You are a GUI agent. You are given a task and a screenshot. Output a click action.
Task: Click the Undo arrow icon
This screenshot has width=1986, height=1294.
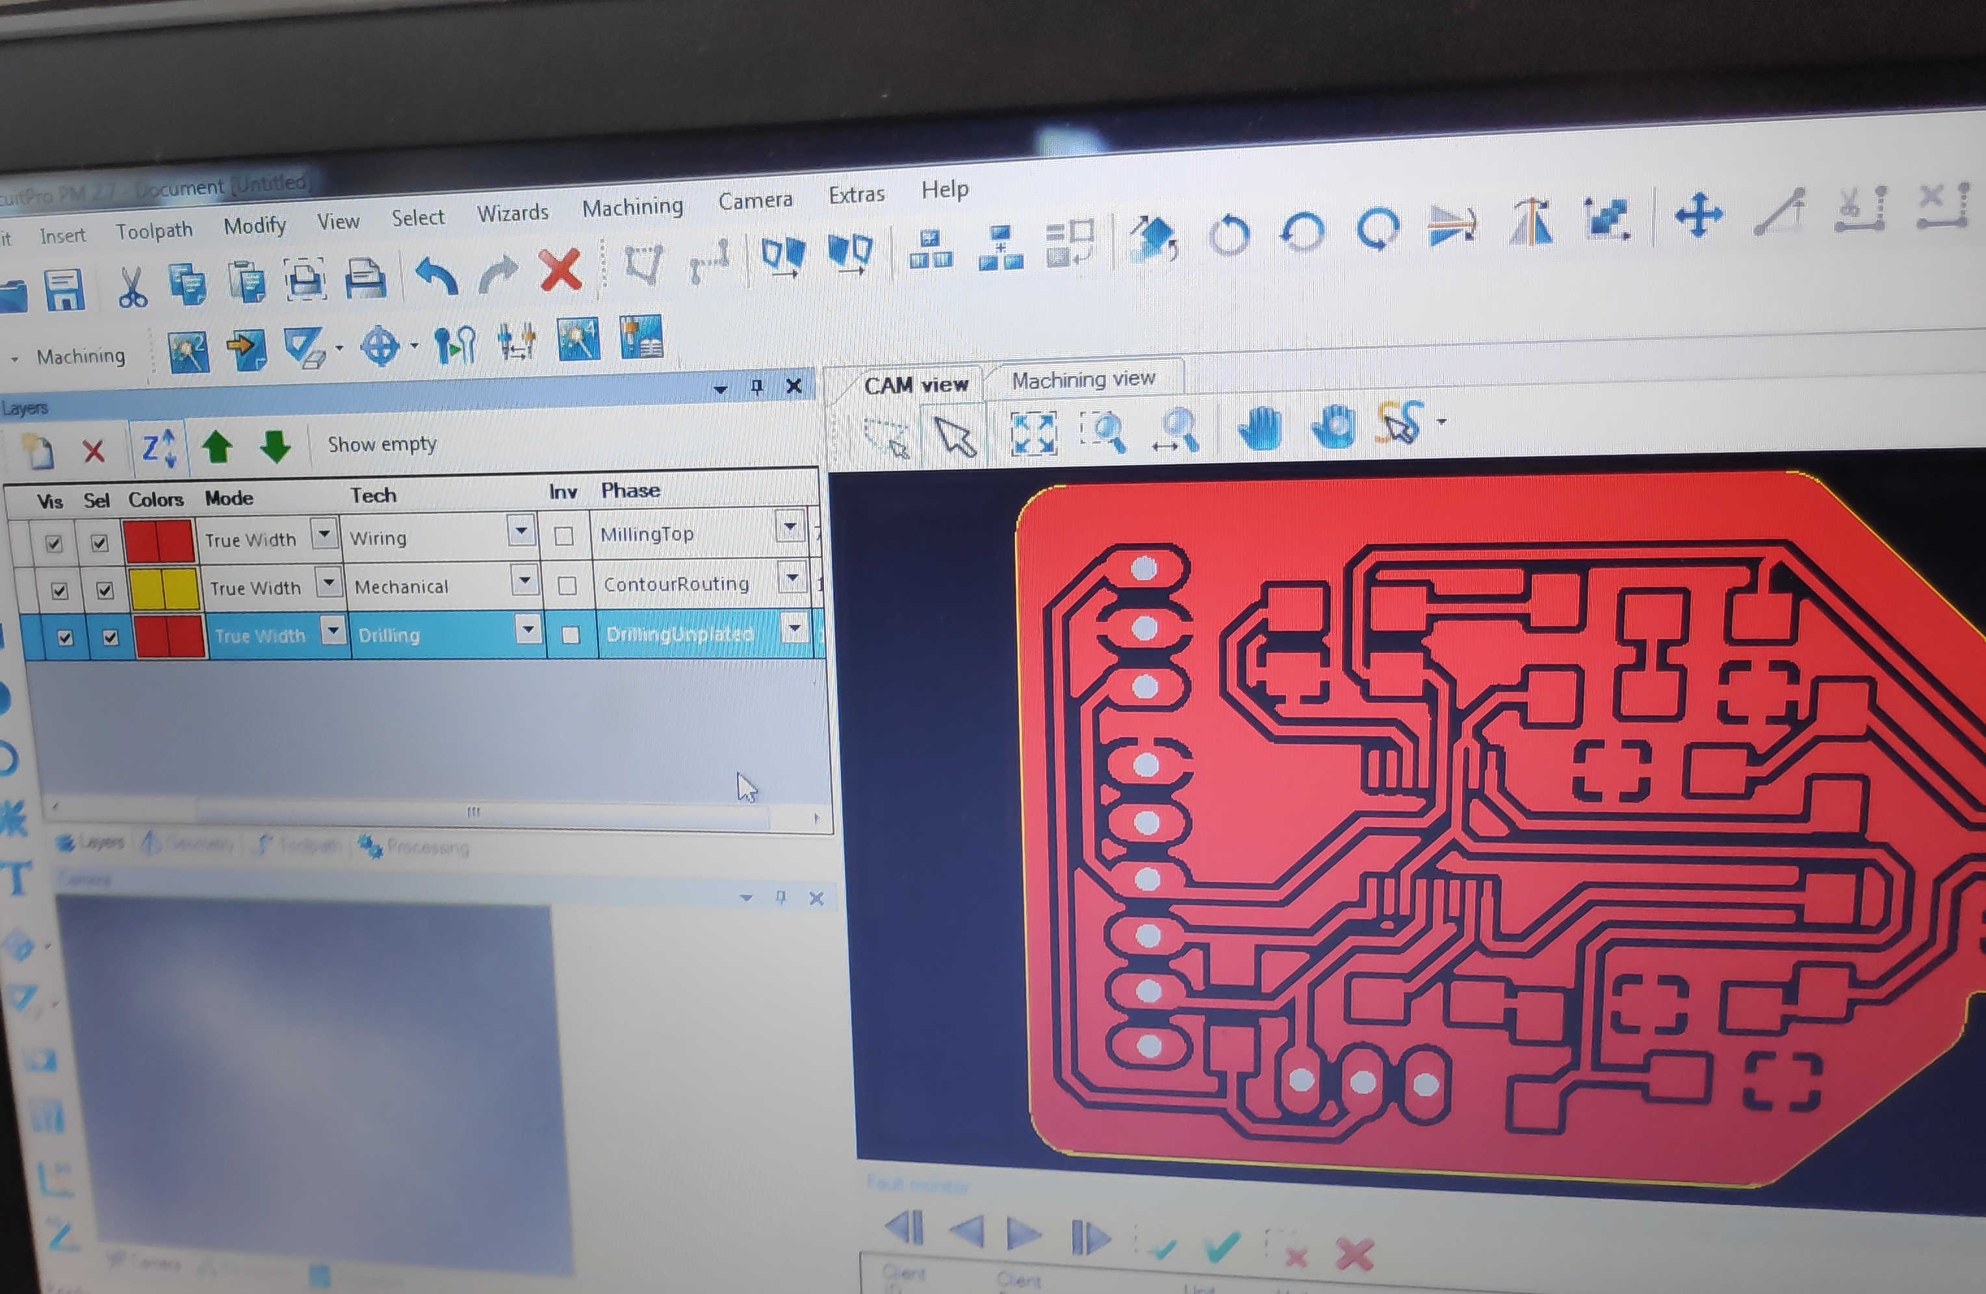[x=437, y=275]
